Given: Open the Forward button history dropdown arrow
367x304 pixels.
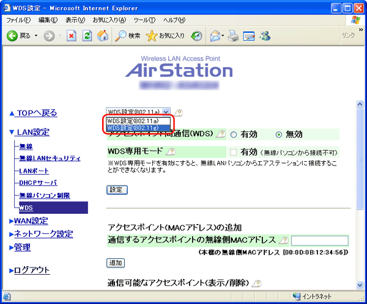Looking at the screenshot, I should click(x=60, y=36).
